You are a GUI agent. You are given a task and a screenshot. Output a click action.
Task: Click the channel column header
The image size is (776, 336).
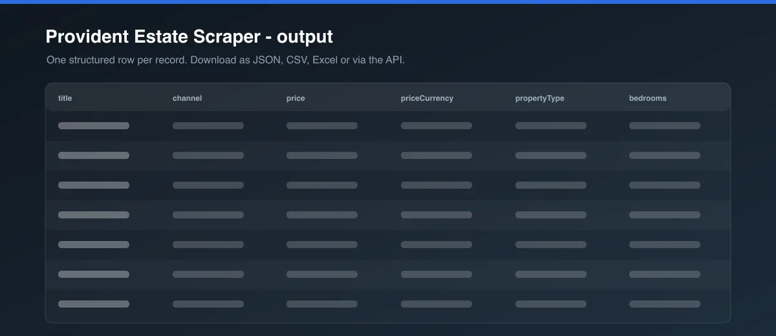[187, 98]
